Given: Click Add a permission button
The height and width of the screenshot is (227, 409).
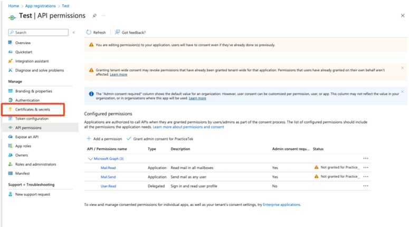Looking at the screenshot, I should coord(104,139).
